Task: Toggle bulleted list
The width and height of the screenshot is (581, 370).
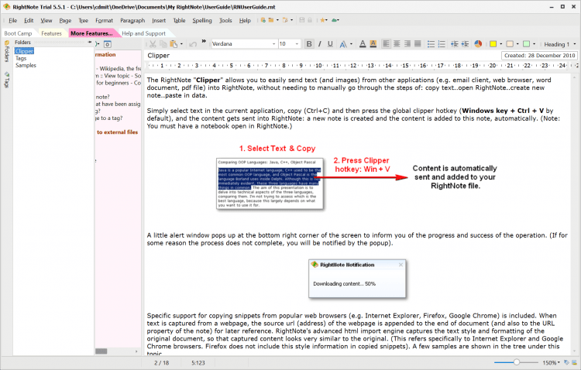Action: (x=431, y=44)
